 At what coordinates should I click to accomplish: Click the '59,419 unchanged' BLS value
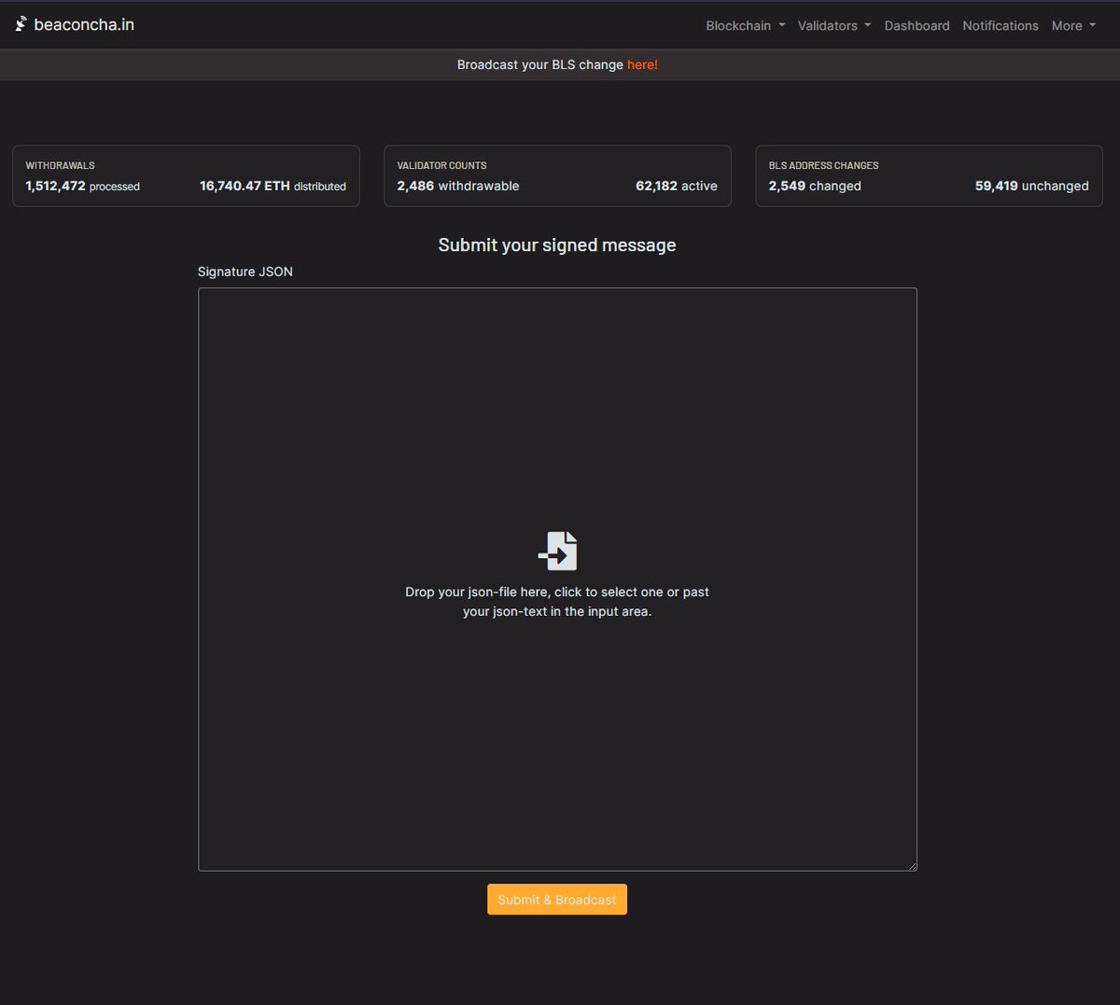point(1032,186)
